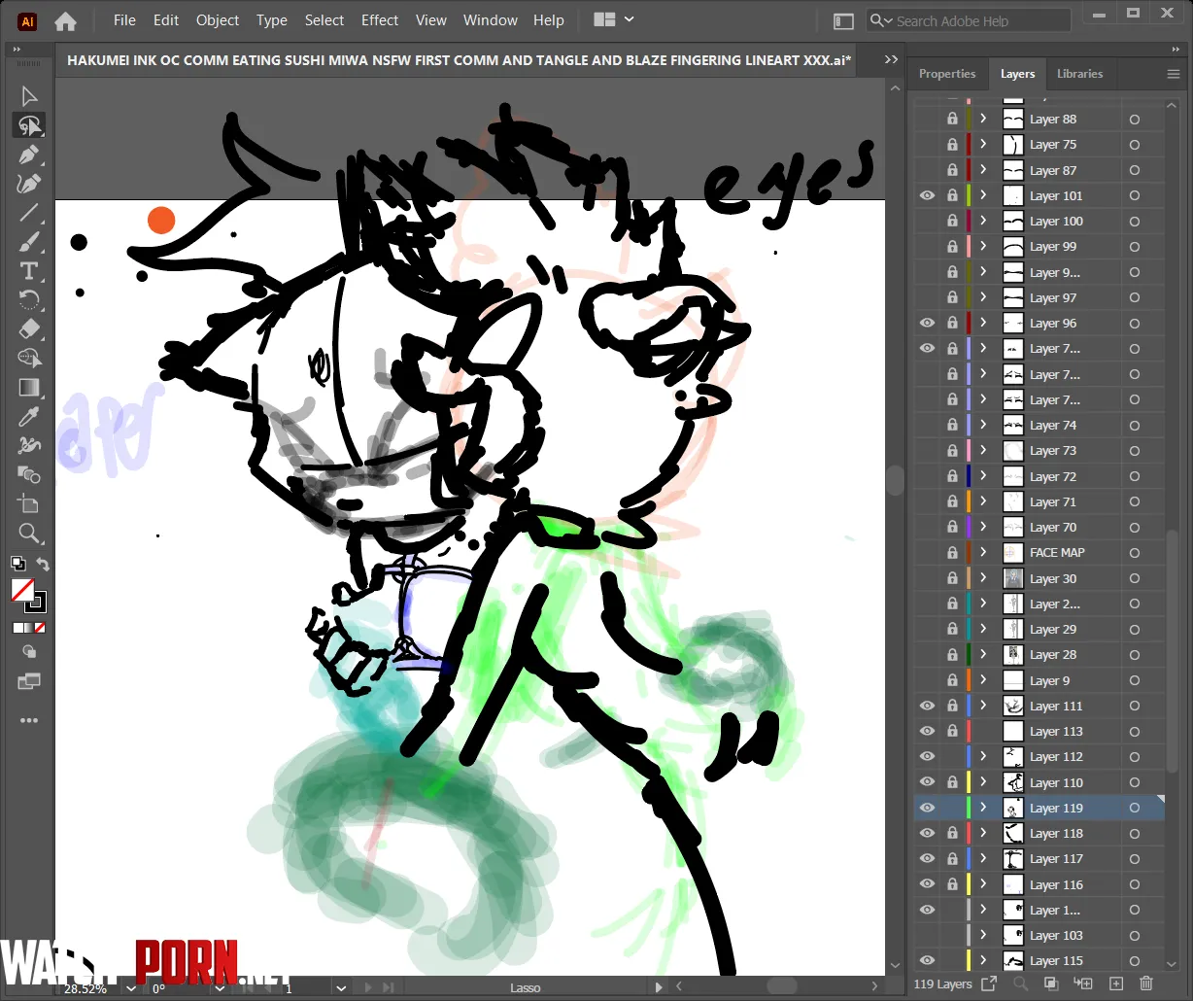1193x1001 pixels.
Task: Open Layers panel options menu
Action: point(1173,74)
